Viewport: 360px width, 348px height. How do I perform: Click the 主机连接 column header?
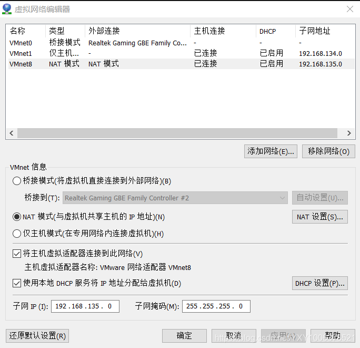tap(223, 31)
